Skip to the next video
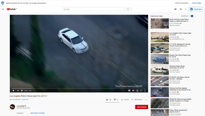Screen dimensions: 205x116 (x=18, y=90)
